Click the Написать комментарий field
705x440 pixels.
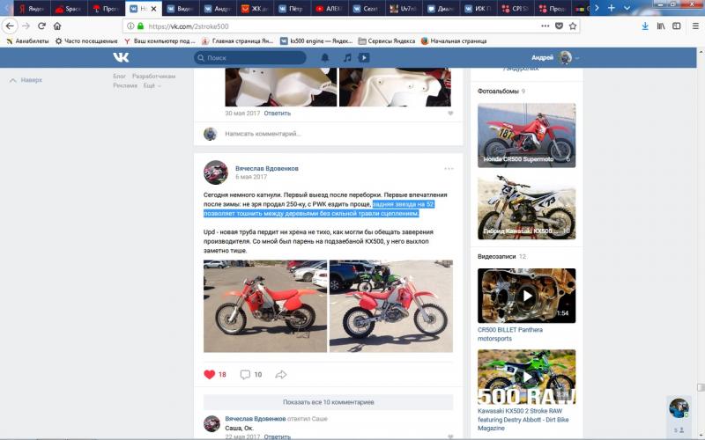263,134
